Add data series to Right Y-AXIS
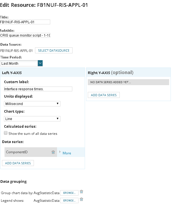The image size is (179, 210). pyautogui.click(x=104, y=95)
